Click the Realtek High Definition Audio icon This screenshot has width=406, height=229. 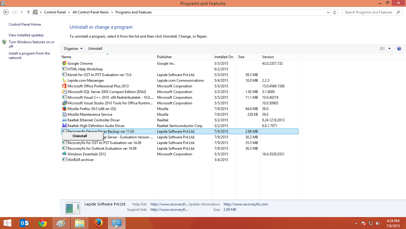point(64,126)
